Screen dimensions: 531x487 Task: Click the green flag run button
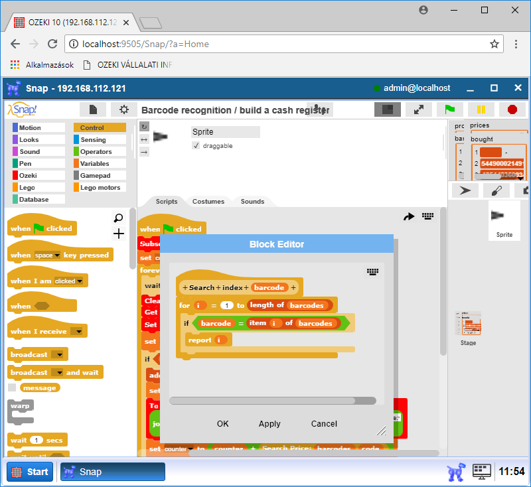click(x=450, y=109)
